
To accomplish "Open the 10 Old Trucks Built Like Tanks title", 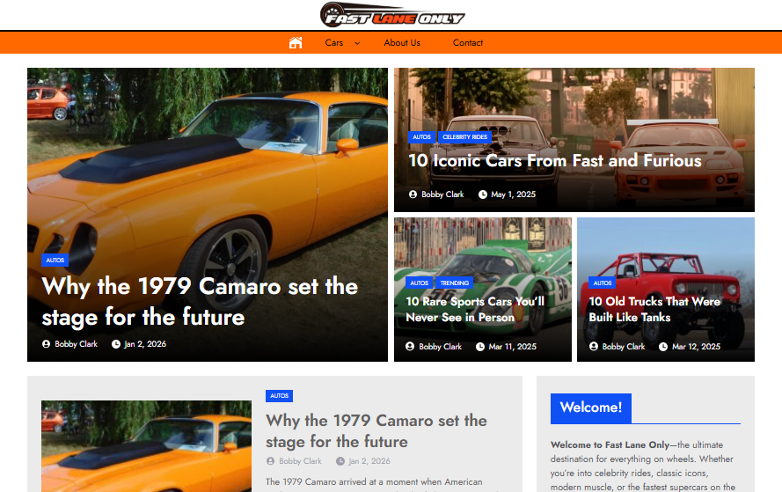I will [x=654, y=310].
